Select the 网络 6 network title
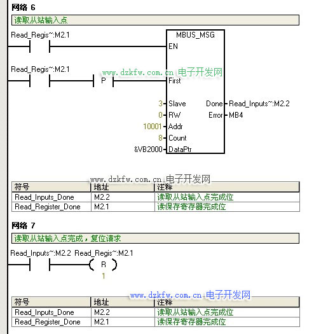This screenshot has height=334, width=314. coord(24,8)
